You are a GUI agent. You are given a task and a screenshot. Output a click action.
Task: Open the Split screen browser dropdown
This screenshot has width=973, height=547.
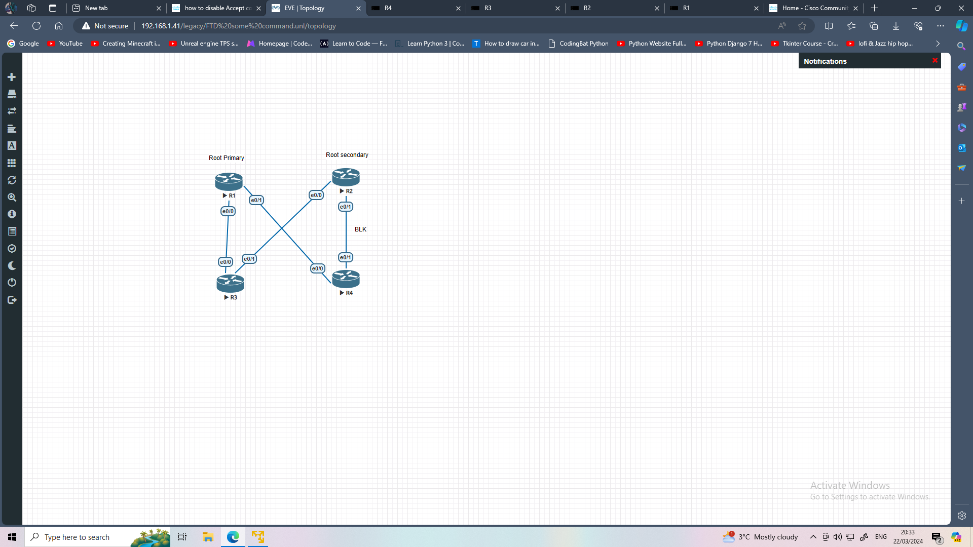(829, 26)
